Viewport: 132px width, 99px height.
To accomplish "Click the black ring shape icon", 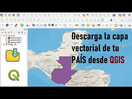I will [x=7, y=25].
